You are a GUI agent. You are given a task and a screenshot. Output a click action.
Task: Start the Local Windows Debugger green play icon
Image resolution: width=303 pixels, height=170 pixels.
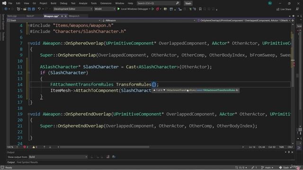click(x=118, y=9)
